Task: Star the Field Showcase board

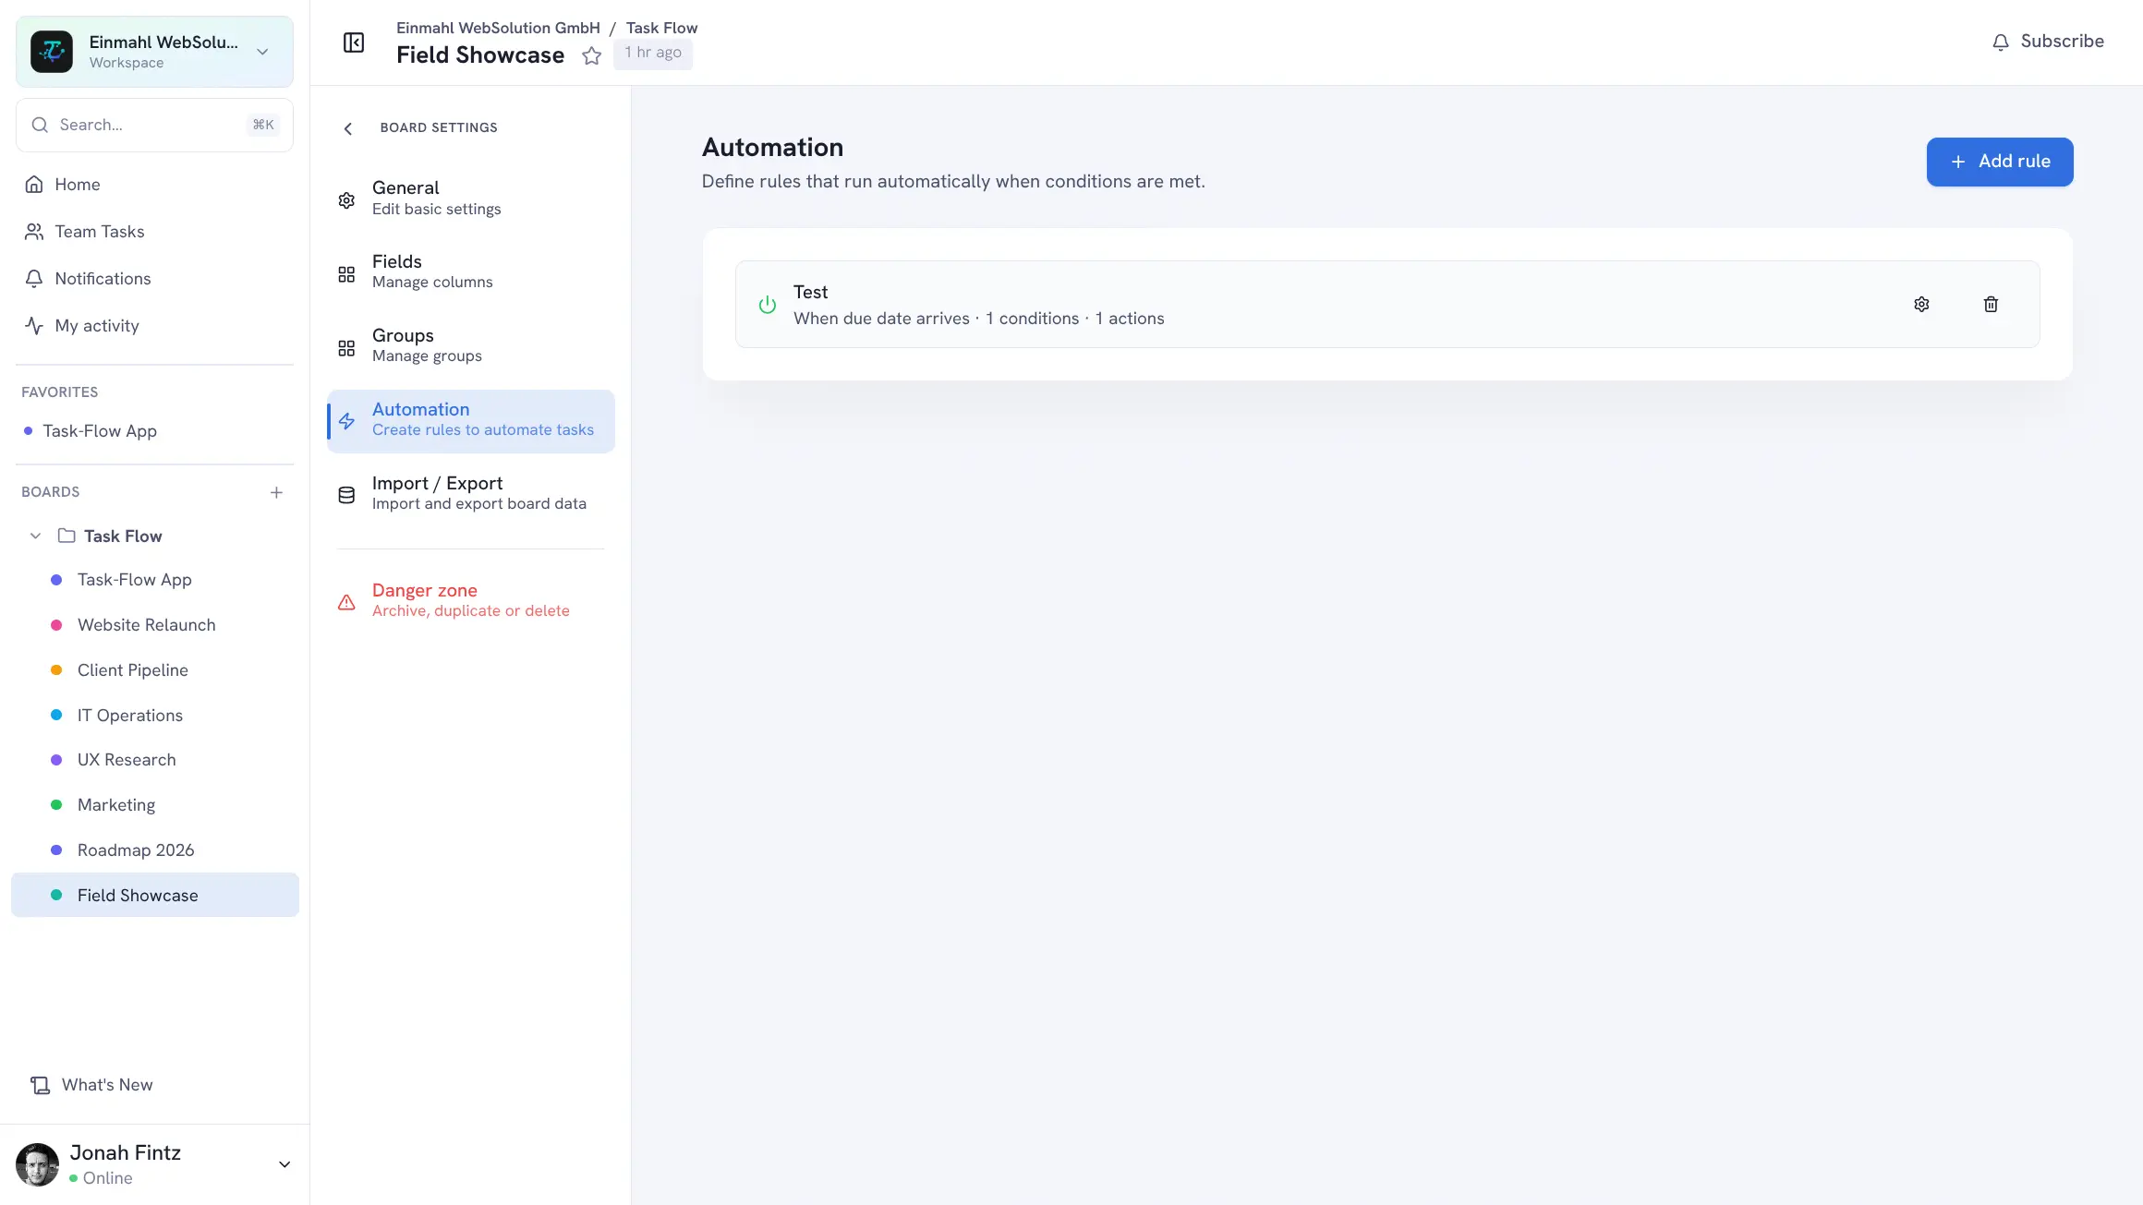Action: [592, 56]
